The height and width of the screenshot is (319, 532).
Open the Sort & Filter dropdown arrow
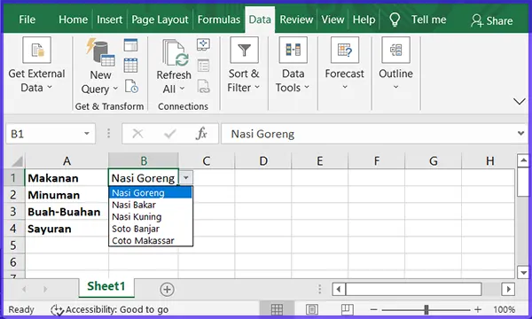tap(257, 87)
